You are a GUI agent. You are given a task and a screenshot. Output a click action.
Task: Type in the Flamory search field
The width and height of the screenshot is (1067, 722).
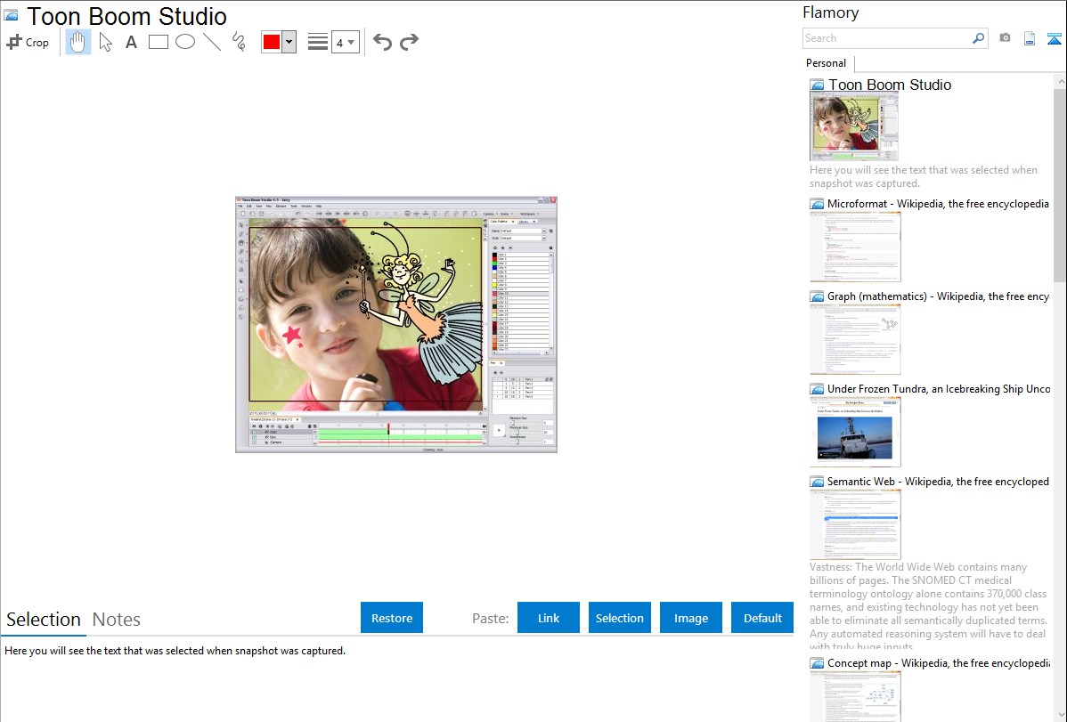click(x=886, y=38)
